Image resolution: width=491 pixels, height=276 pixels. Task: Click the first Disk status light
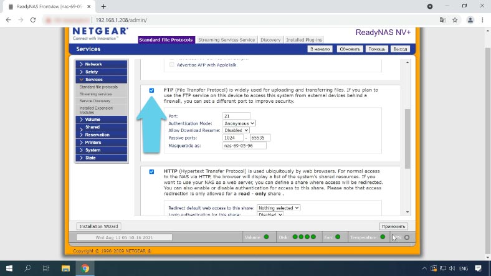click(x=295, y=237)
